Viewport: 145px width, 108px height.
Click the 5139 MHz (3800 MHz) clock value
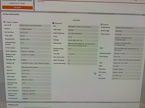[x=83, y=34]
